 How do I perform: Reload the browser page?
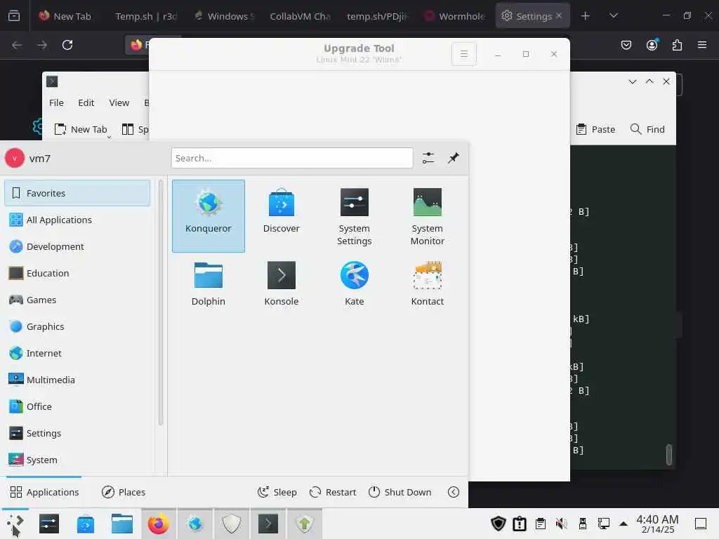point(67,45)
